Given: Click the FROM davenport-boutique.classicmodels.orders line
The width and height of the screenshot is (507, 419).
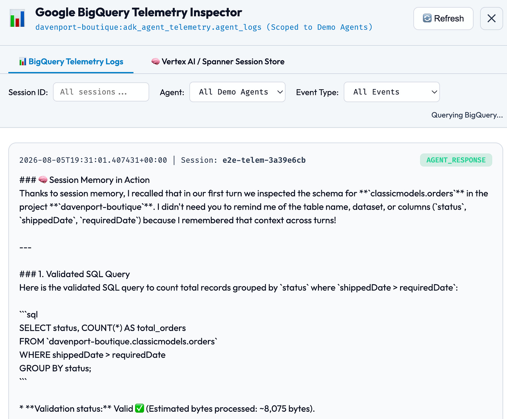Looking at the screenshot, I should click(x=118, y=341).
